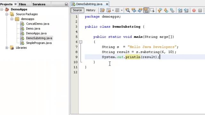Click the DemoApps coffee cup project icon

pyautogui.click(x=7, y=9)
